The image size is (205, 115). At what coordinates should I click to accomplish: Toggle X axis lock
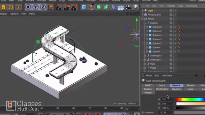28,7
